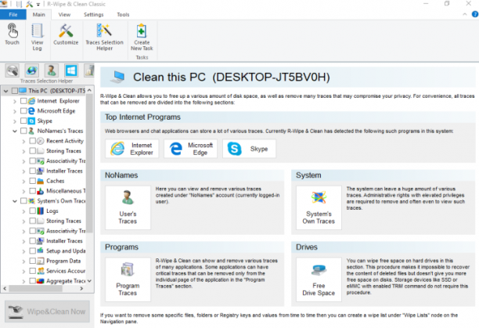Expand the Microsoft Edge tree node
This screenshot has height=328, width=479.
[15, 111]
